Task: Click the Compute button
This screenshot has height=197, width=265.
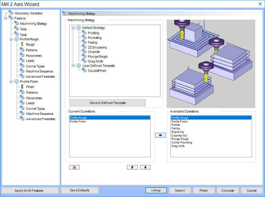Action: pyautogui.click(x=227, y=190)
